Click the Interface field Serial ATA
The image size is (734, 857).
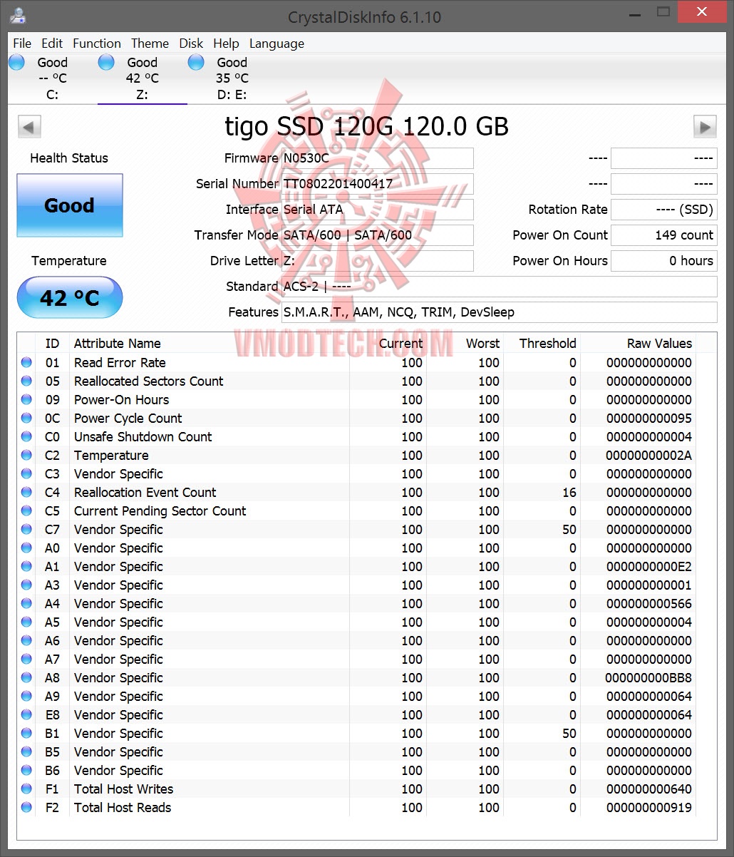pos(378,210)
